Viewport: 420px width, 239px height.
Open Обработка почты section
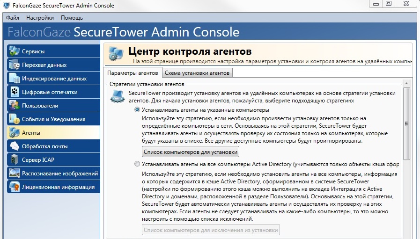[53, 146]
